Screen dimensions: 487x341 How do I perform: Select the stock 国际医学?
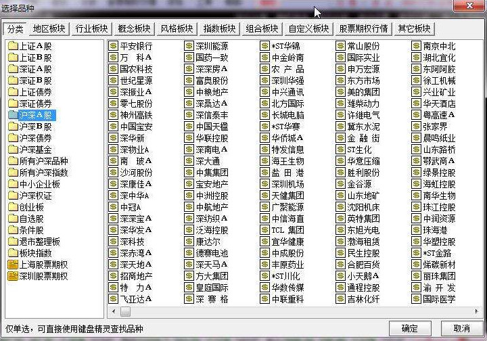tap(439, 299)
